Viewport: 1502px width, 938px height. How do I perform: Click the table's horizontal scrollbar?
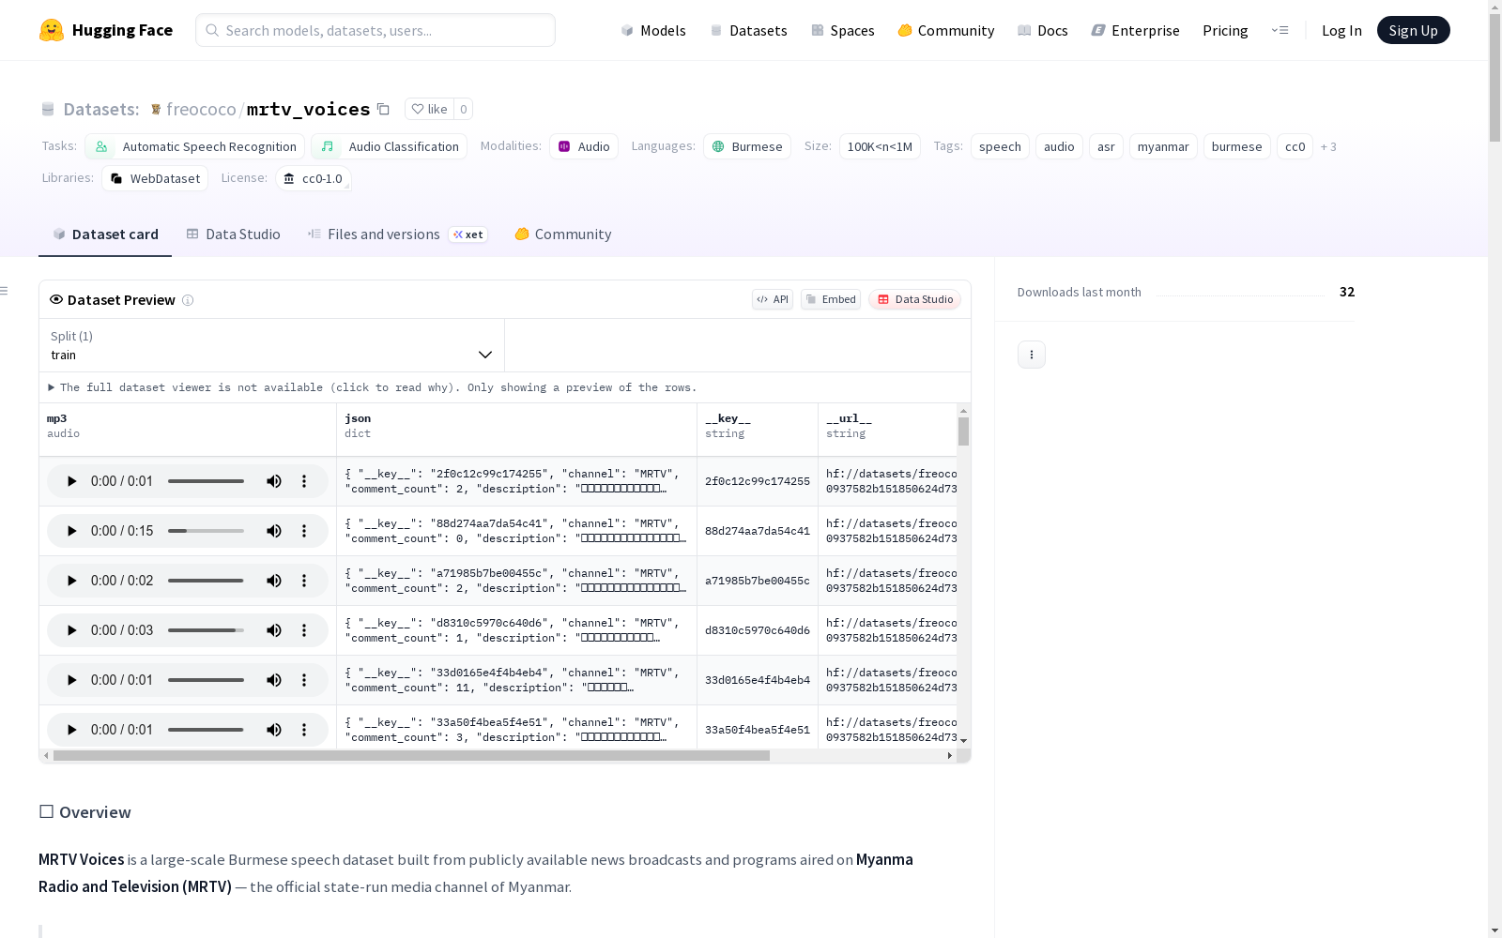411,755
